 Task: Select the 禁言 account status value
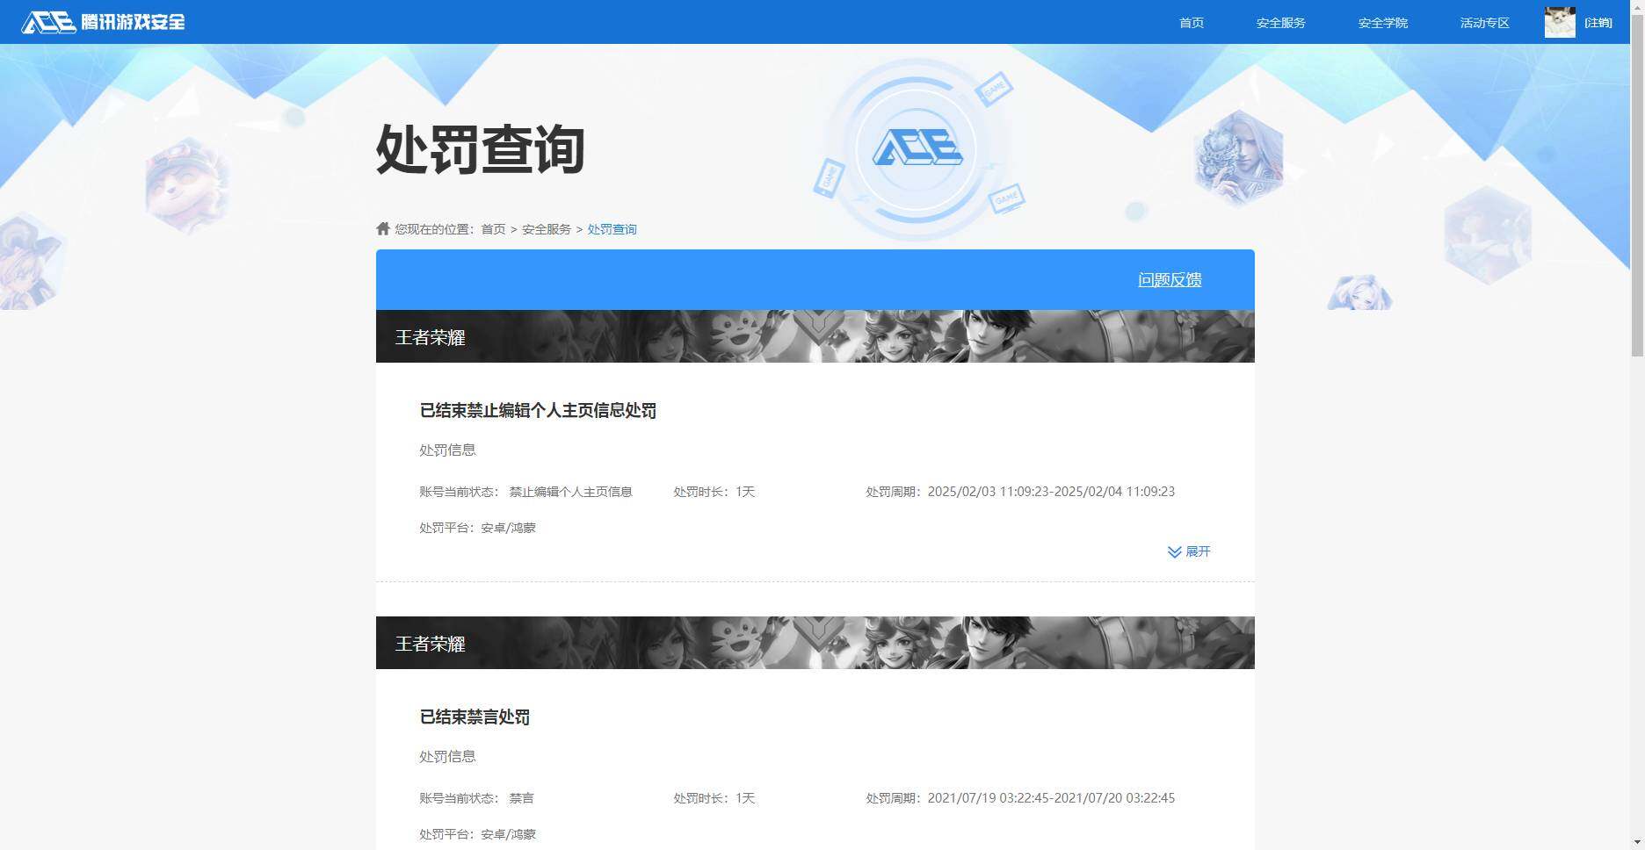click(522, 798)
